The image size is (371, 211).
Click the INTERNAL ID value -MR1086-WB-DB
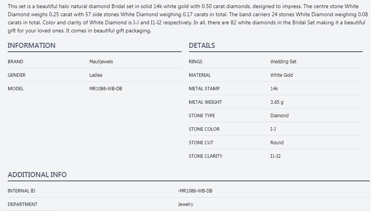point(195,191)
